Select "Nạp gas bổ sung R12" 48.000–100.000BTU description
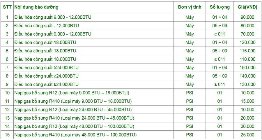The height and width of the screenshot is (140, 262). 74,127
